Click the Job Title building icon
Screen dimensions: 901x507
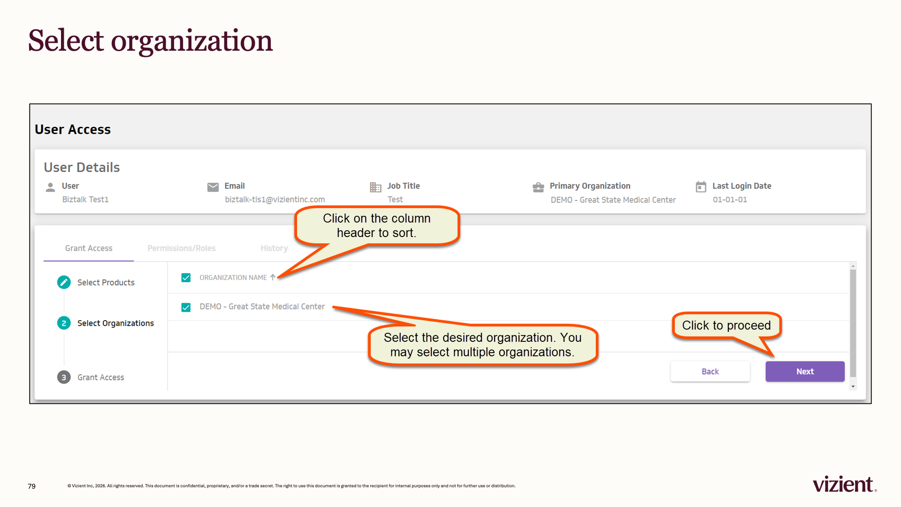[x=375, y=187]
